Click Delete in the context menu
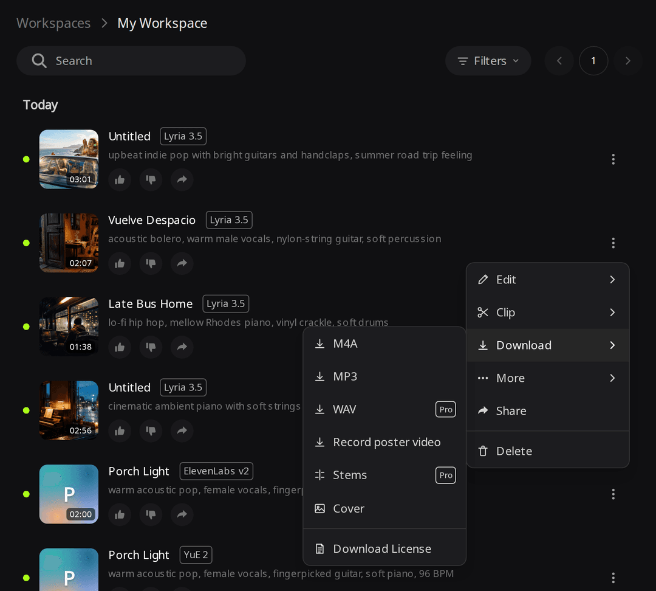Image resolution: width=656 pixels, height=591 pixels. (x=548, y=451)
